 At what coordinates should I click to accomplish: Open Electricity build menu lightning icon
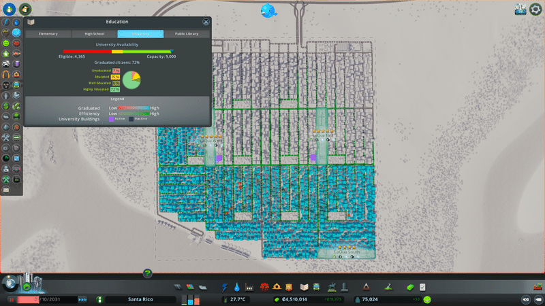[225, 287]
